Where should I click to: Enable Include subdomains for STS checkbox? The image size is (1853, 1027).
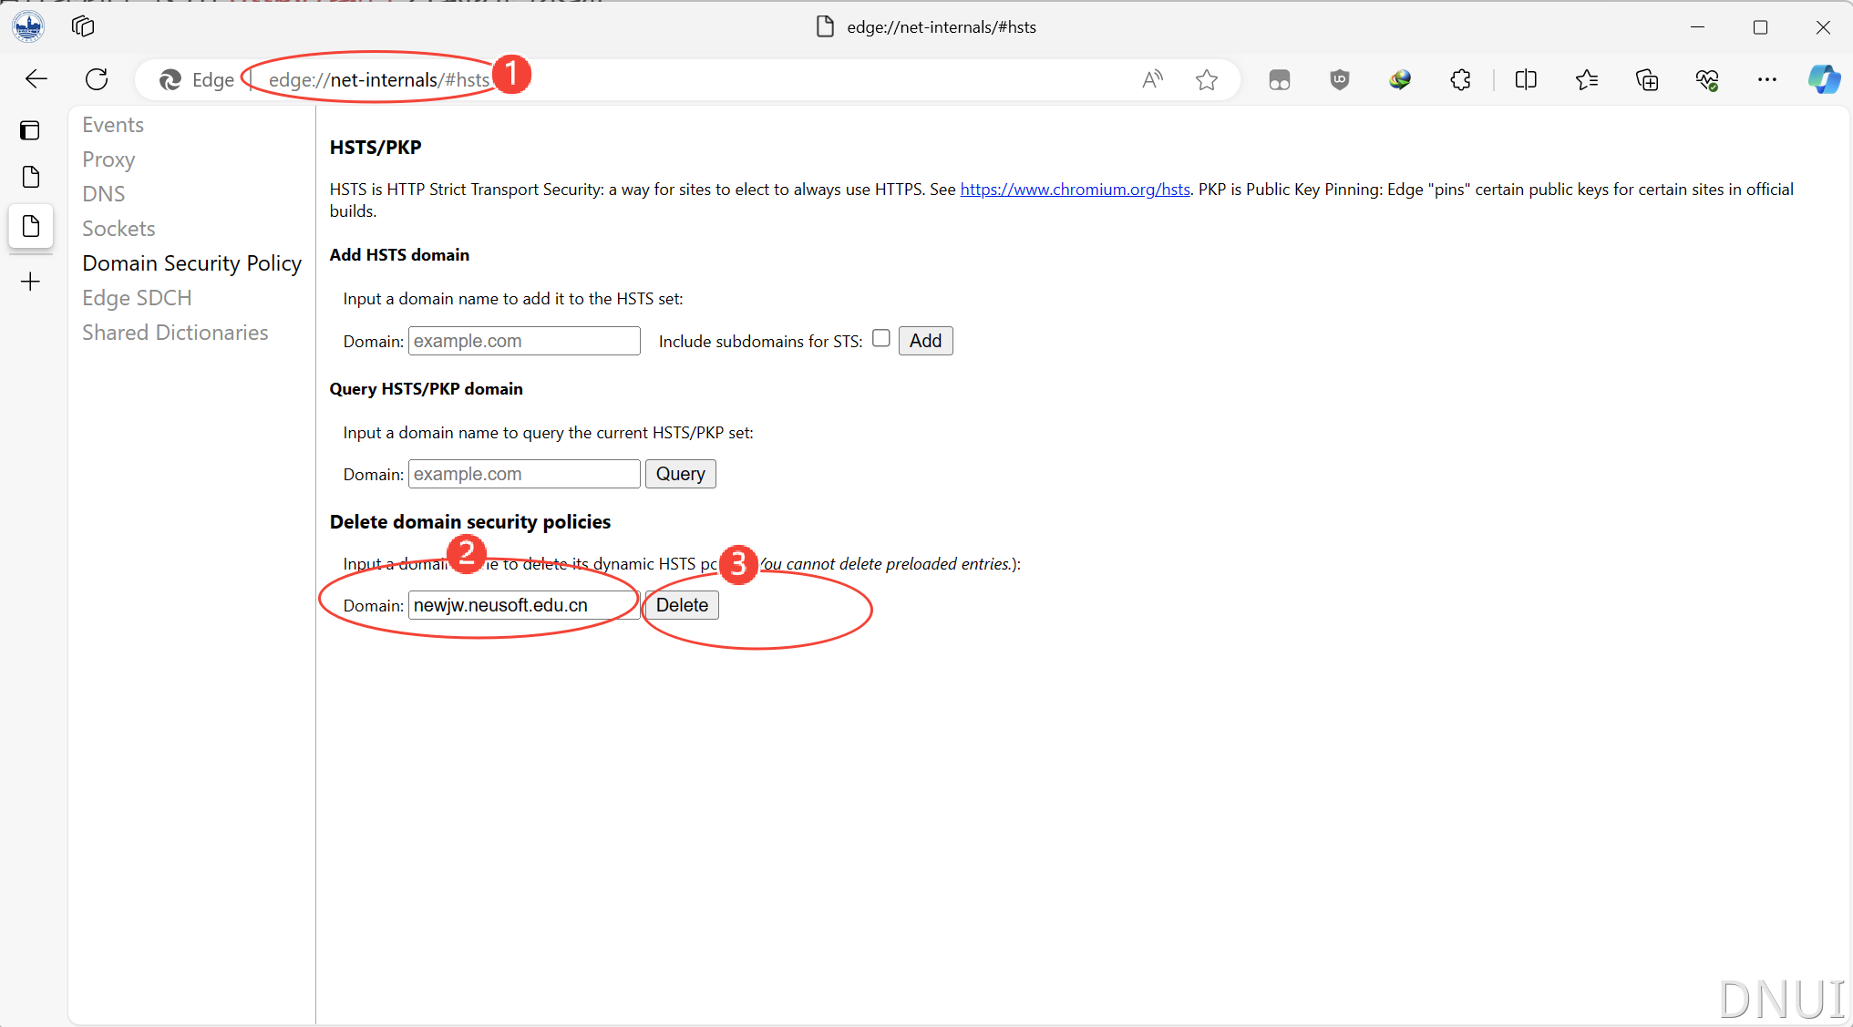(880, 339)
